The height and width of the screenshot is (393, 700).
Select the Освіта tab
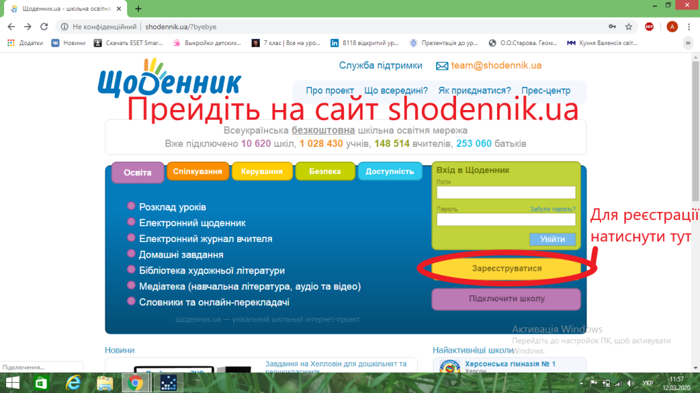click(137, 172)
